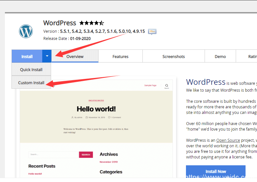Open the November 2019 archive link
257x182 pixels.
click(108, 162)
